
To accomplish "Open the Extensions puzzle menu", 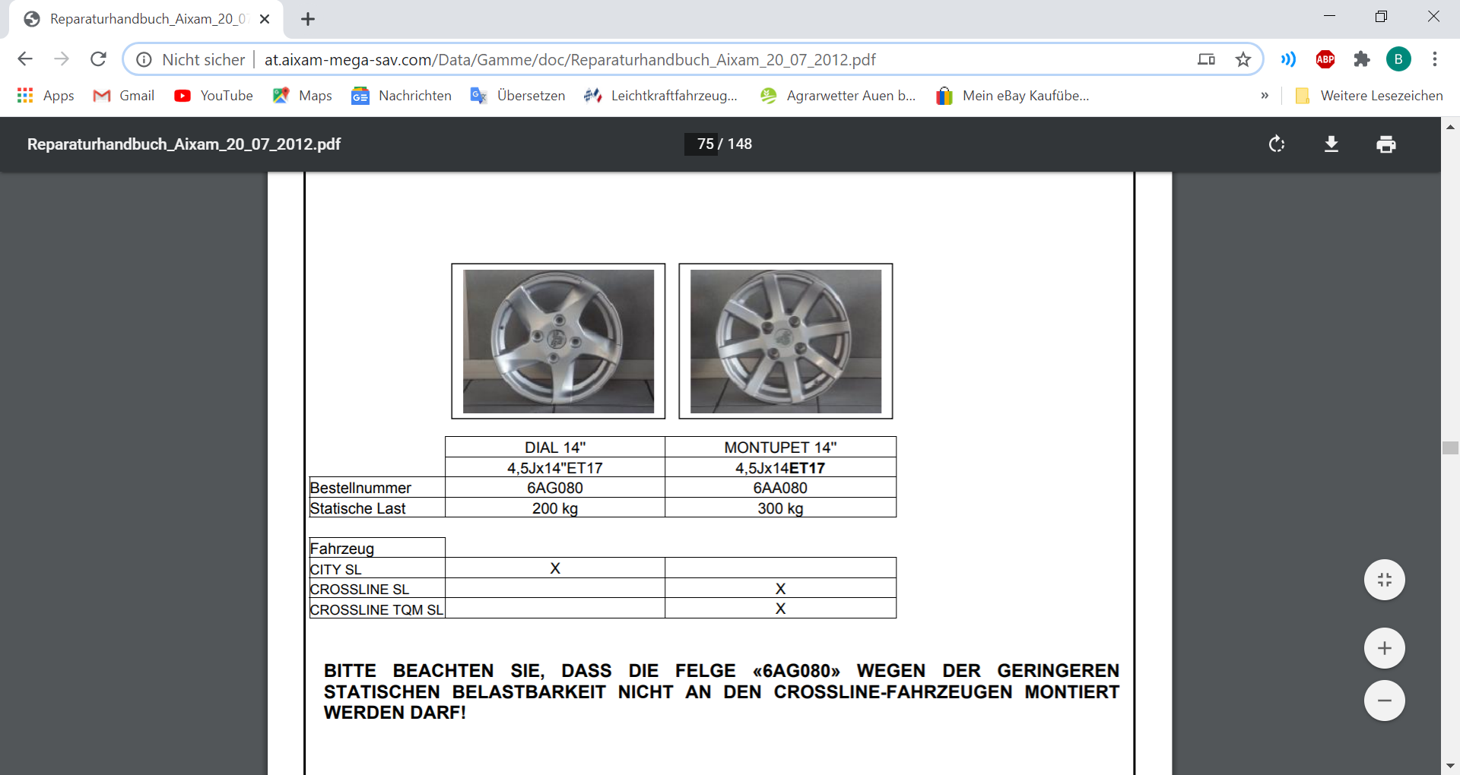I will 1362,59.
